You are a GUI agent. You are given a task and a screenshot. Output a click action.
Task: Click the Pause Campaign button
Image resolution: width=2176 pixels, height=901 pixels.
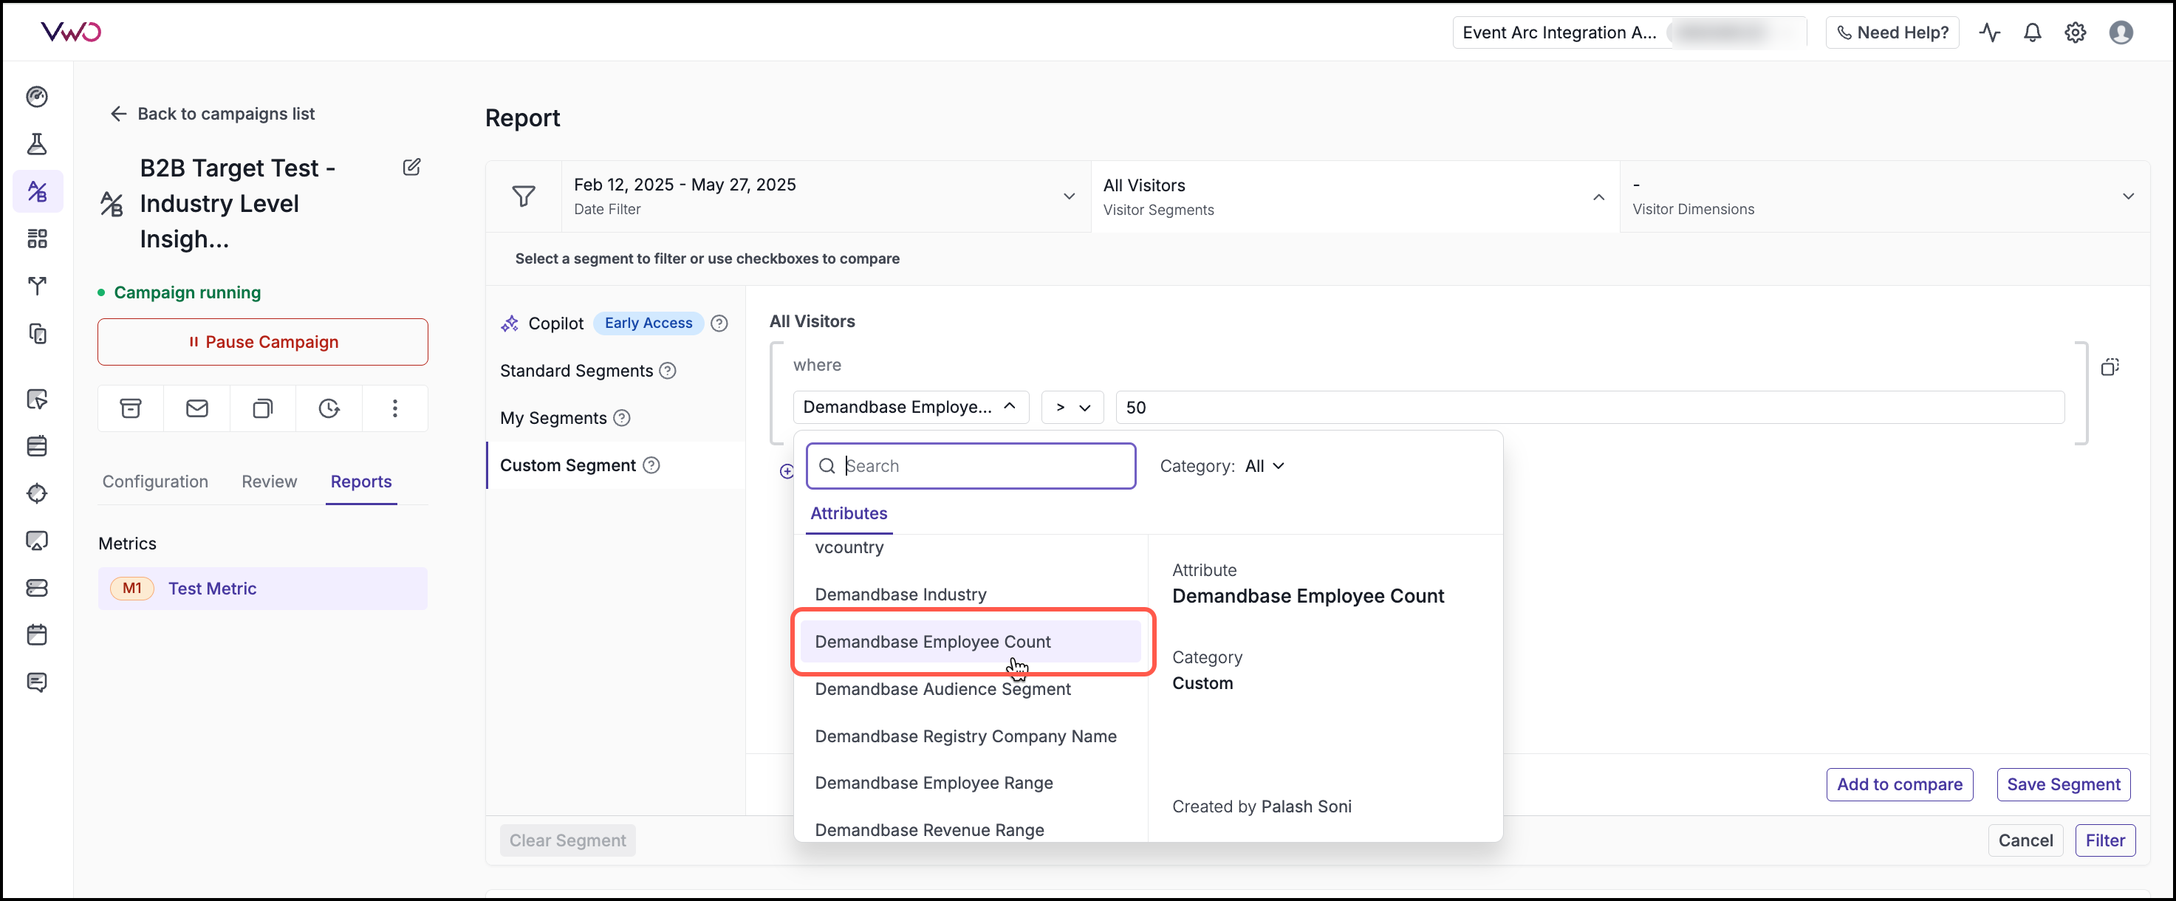262,342
